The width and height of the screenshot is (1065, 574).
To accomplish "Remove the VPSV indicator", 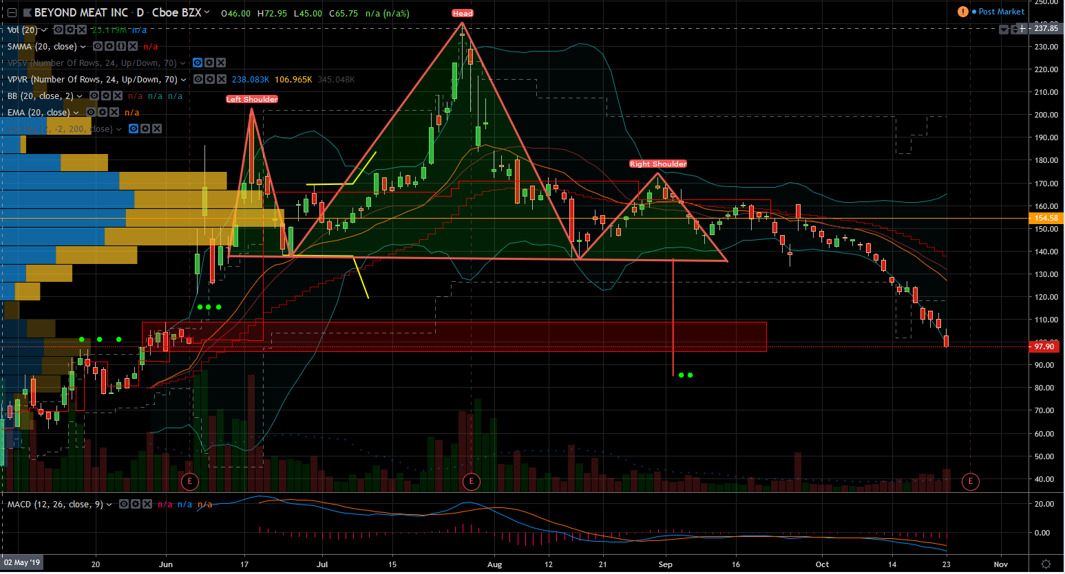I will 221,63.
